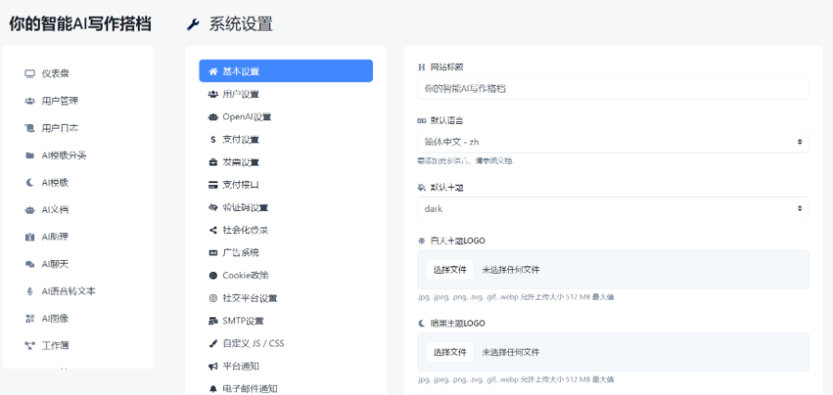Click the wrench icon beside 系统设置

click(193, 24)
